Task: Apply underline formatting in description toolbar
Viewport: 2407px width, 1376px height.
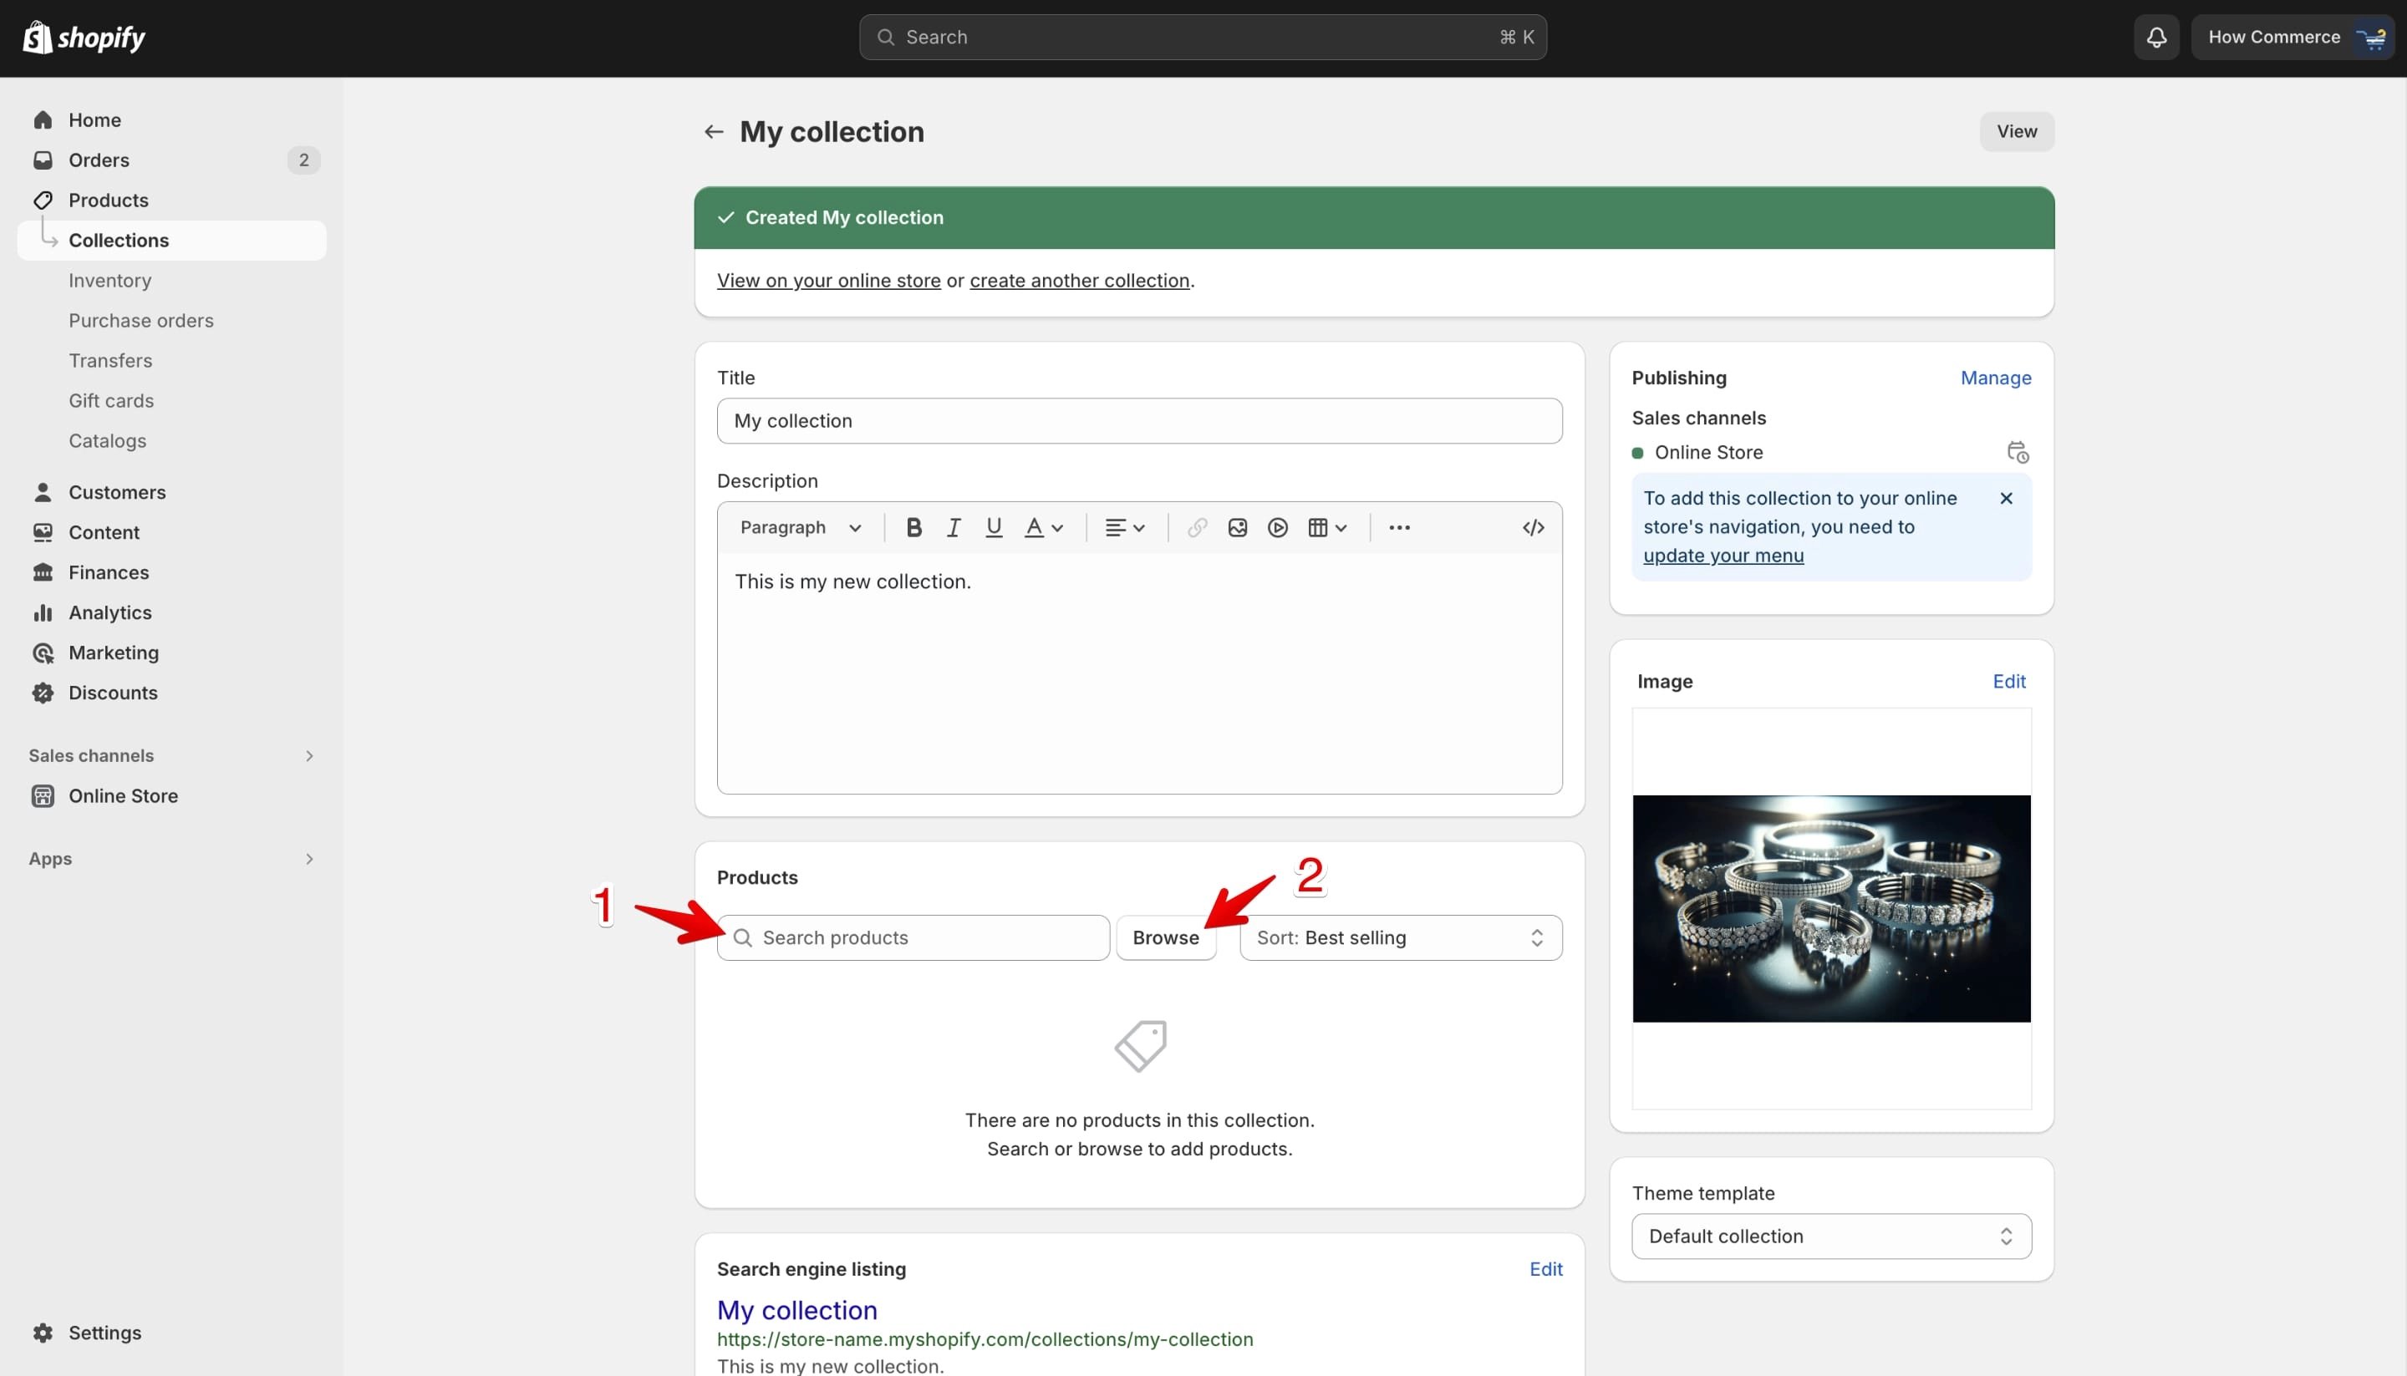Action: (x=993, y=527)
